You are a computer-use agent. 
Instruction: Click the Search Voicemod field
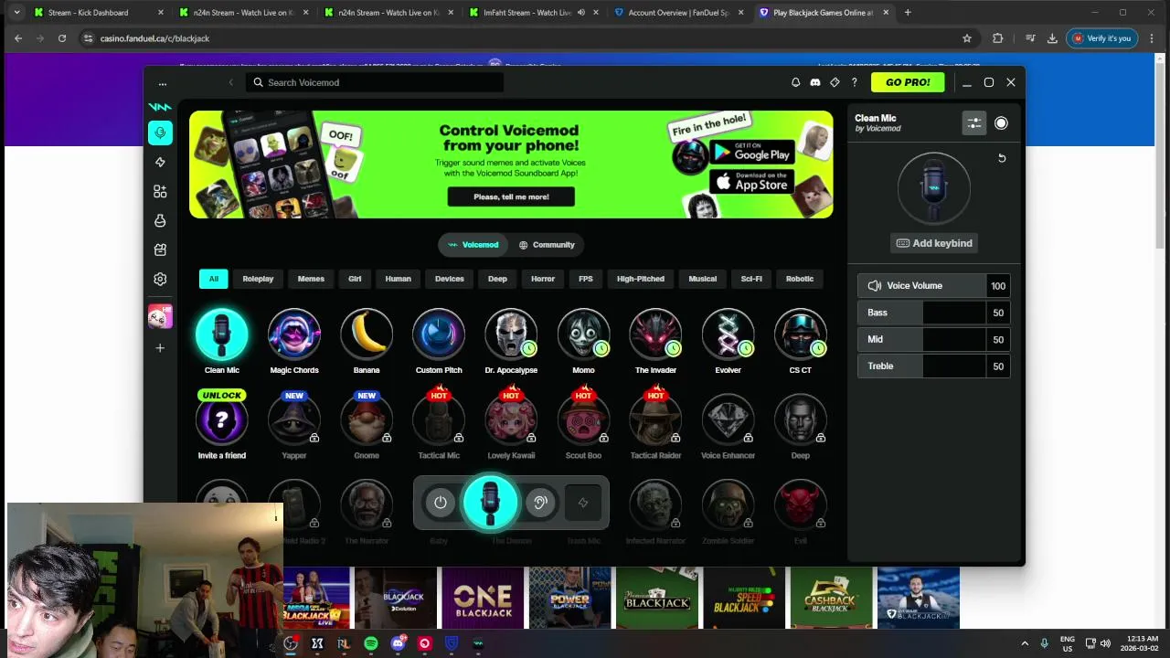click(375, 82)
